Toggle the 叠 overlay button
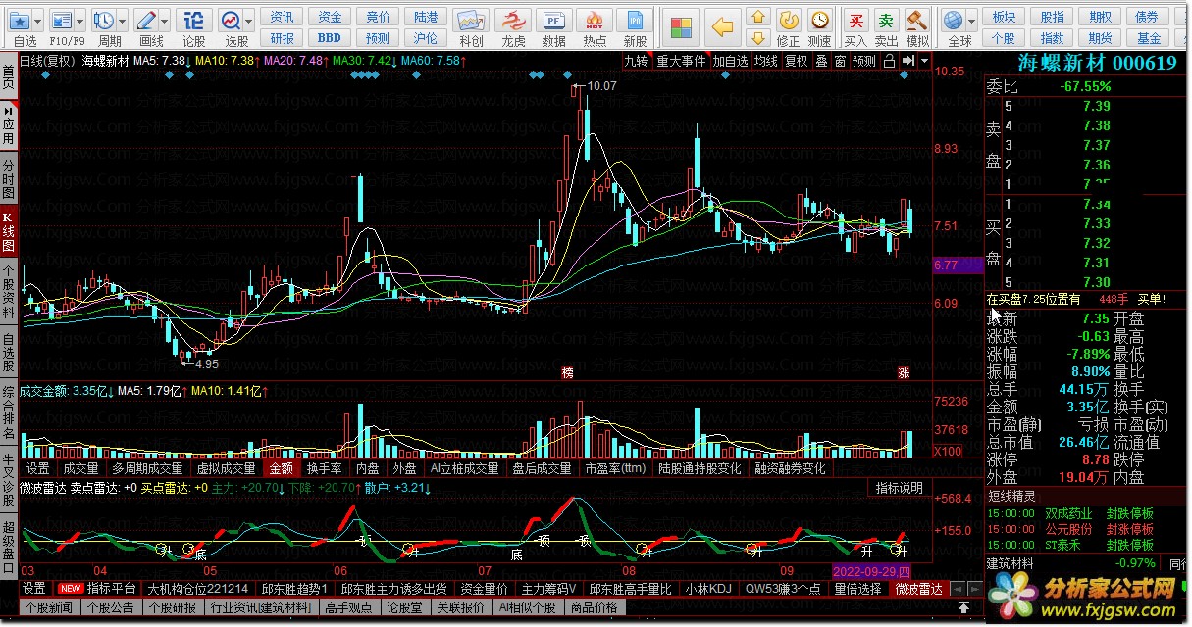Screen dimensions: 1192x627 (x=821, y=61)
